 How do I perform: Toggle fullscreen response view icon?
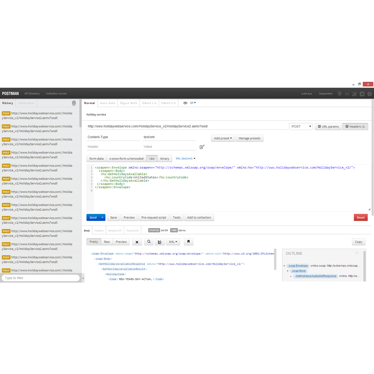137,242
